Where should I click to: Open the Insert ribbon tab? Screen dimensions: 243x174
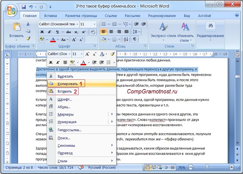[x=51, y=15]
